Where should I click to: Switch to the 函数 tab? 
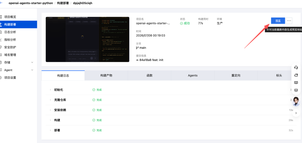coord(149,76)
